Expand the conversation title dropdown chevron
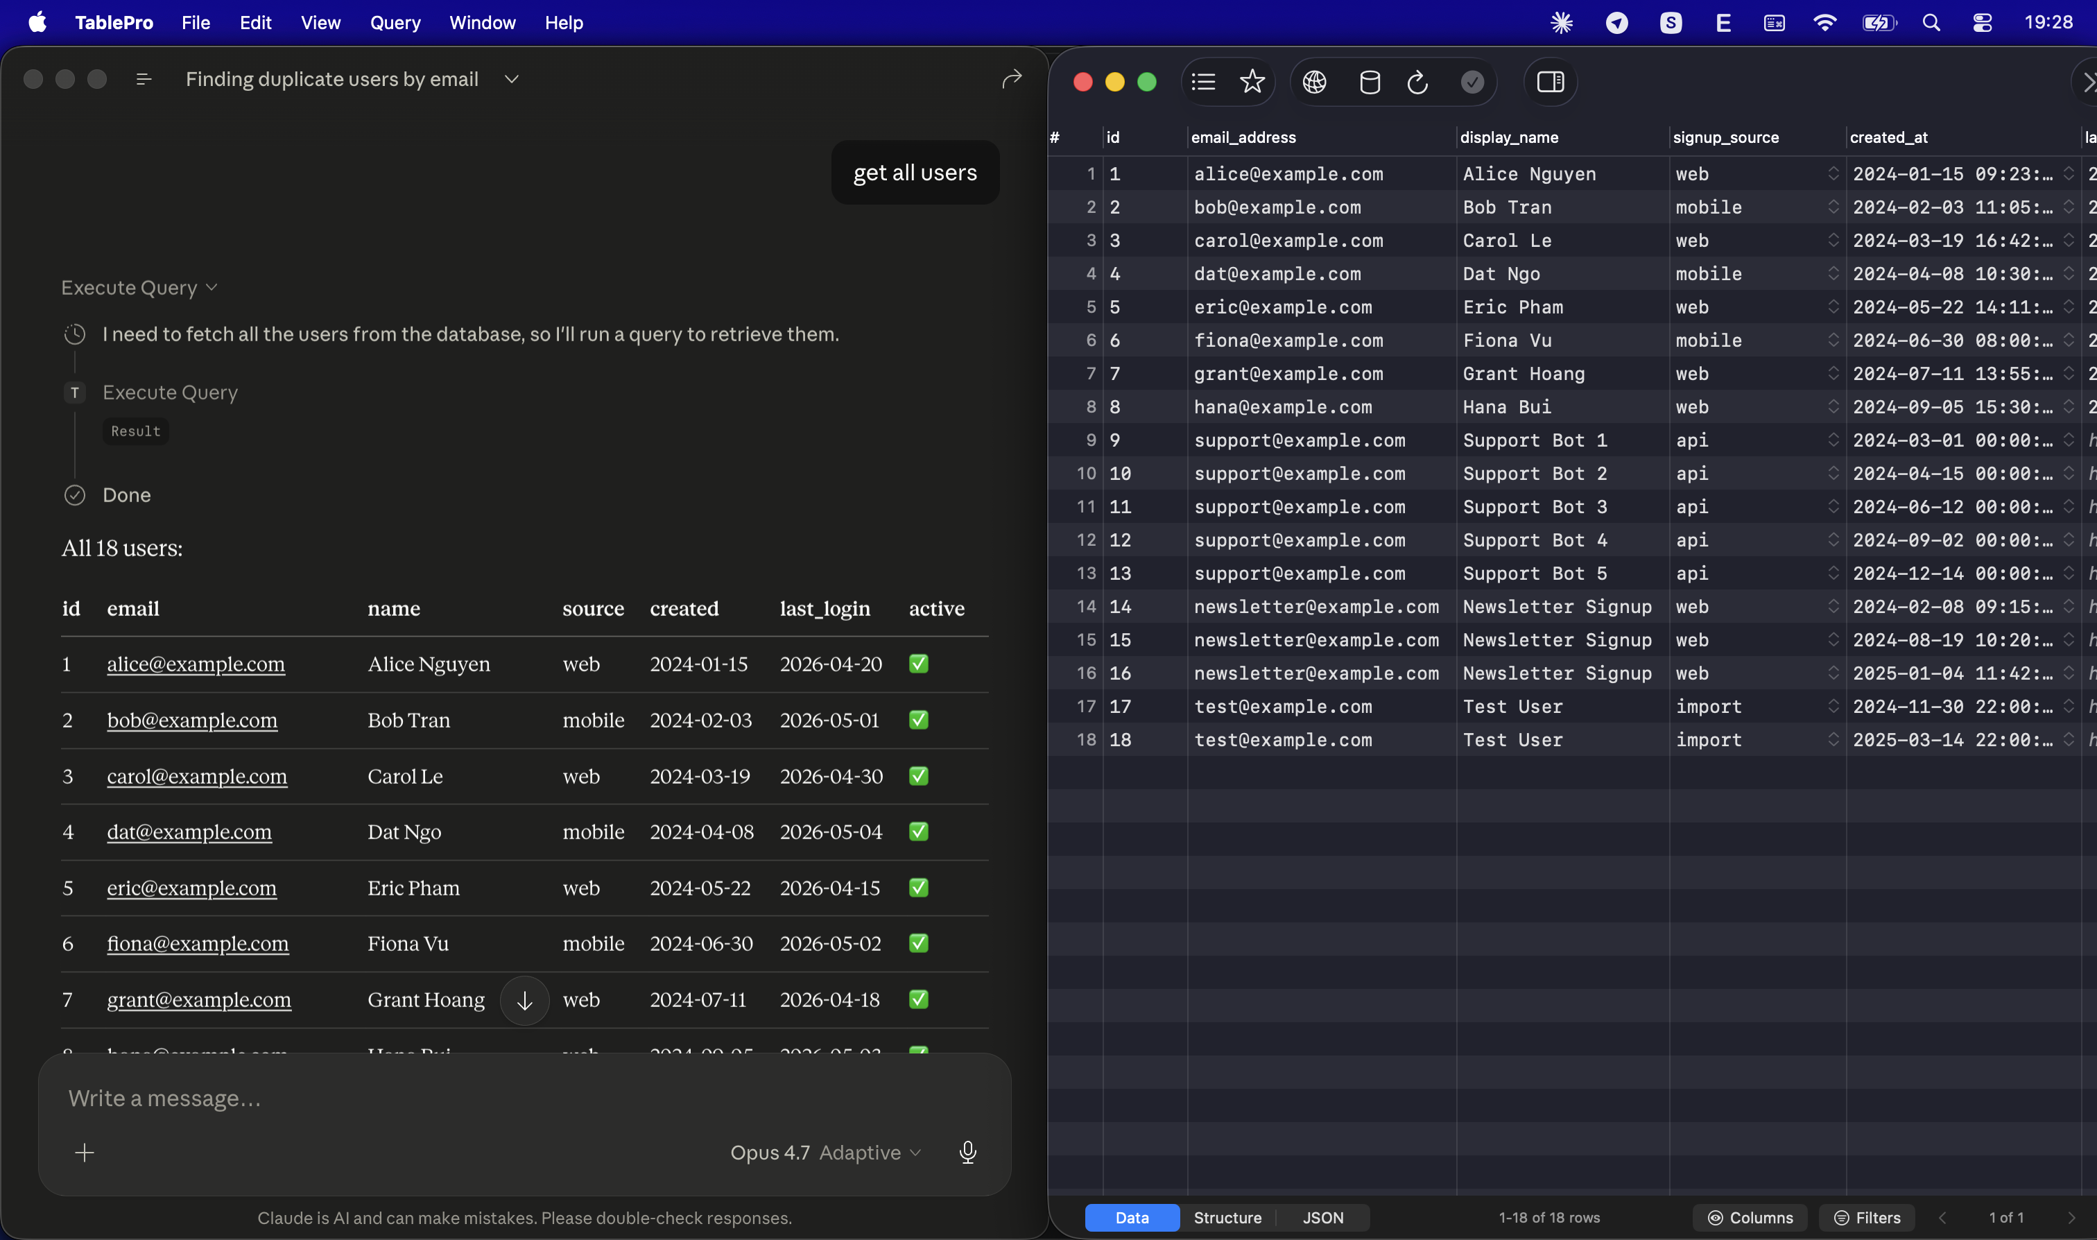Screen dimensions: 2097x1240 pyautogui.click(x=512, y=79)
